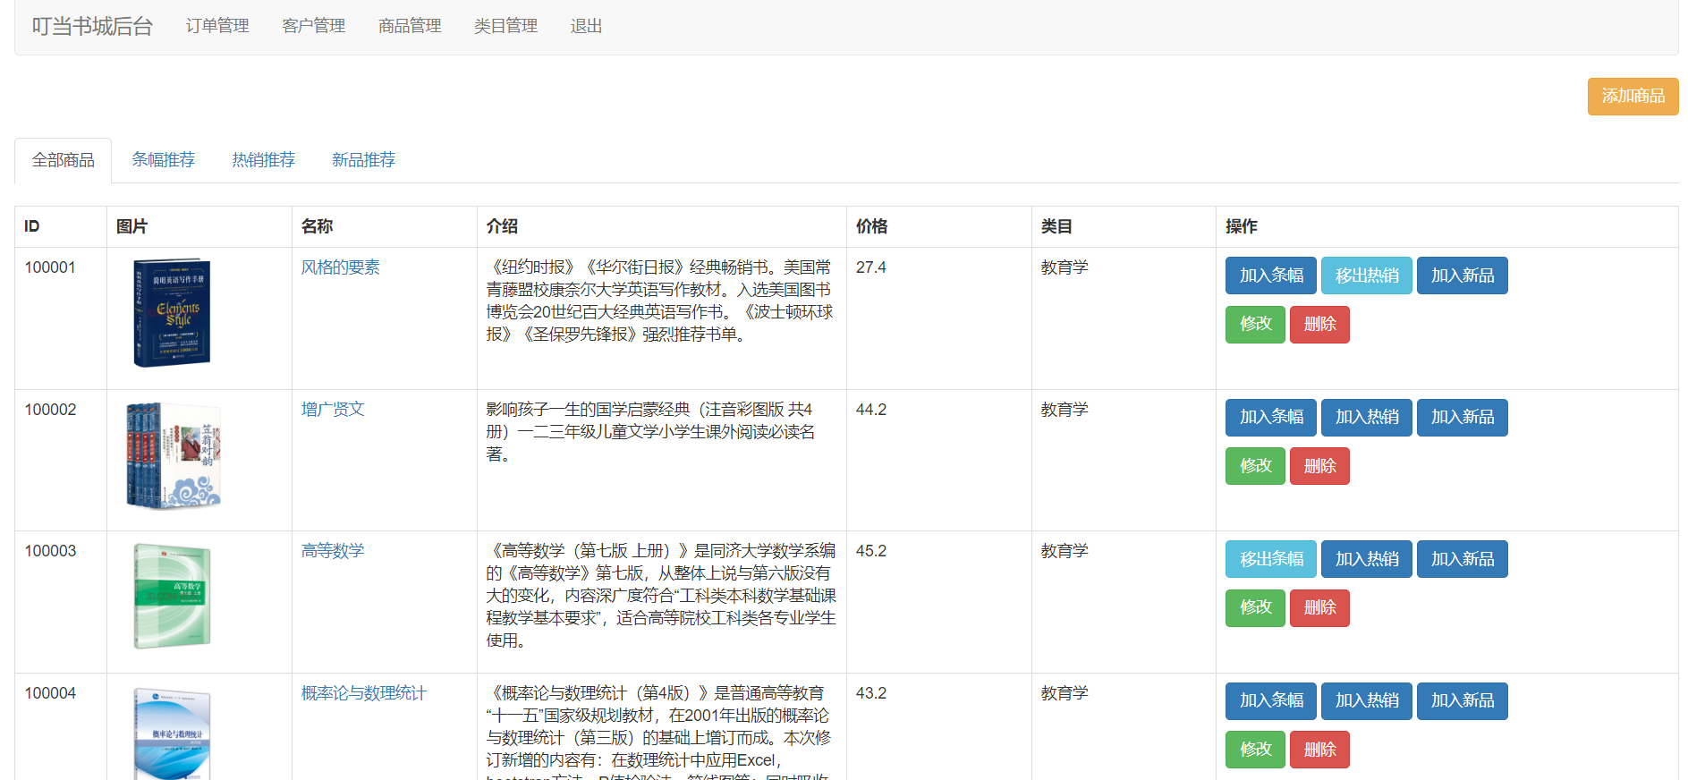This screenshot has width=1688, height=780.
Task: Toggle 移出条幅 for 高等数学
Action: [1270, 559]
